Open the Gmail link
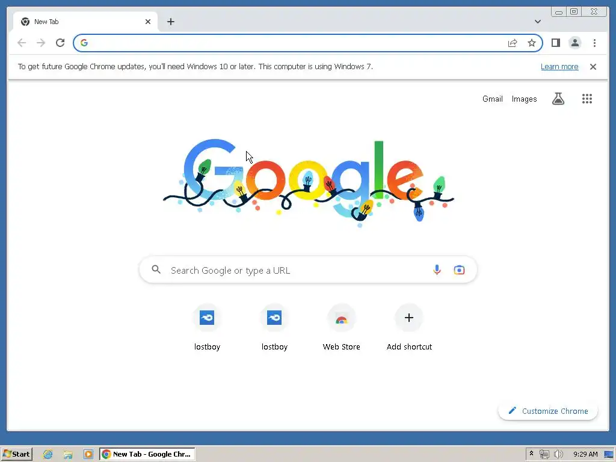The width and height of the screenshot is (616, 462). 492,99
